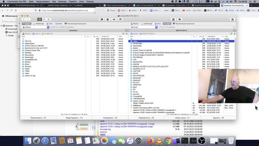The width and height of the screenshot is (259, 146).
Task: Select ThunderDB folder in right panel
Action: [137, 97]
